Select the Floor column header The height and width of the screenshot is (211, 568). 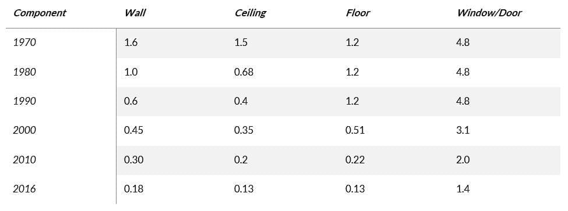click(358, 13)
